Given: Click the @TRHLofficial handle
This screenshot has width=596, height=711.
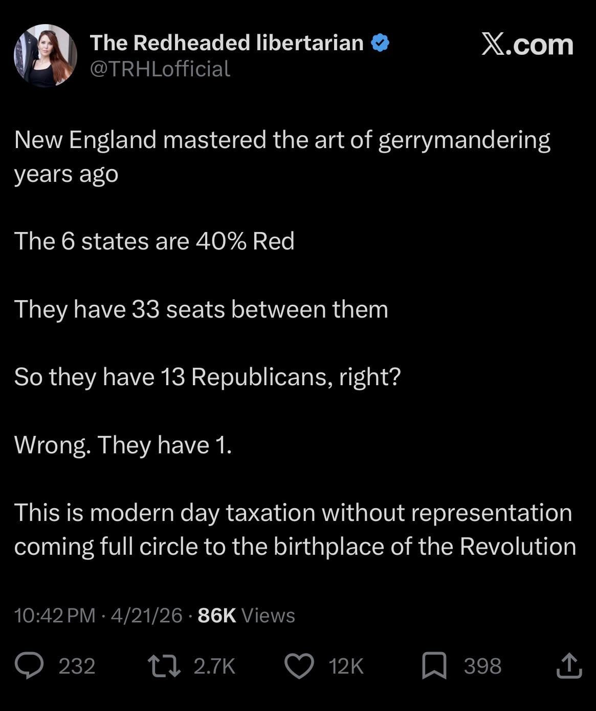Looking at the screenshot, I should click(160, 69).
